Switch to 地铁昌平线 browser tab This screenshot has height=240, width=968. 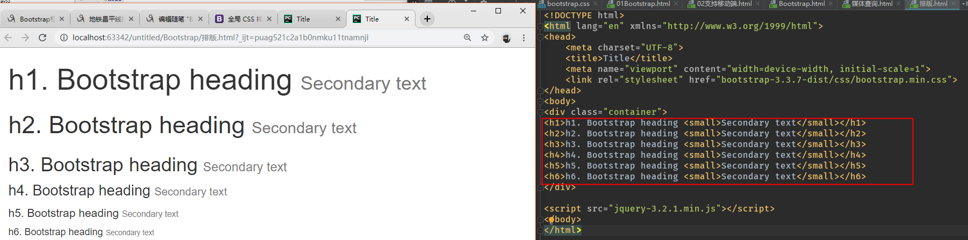[104, 19]
